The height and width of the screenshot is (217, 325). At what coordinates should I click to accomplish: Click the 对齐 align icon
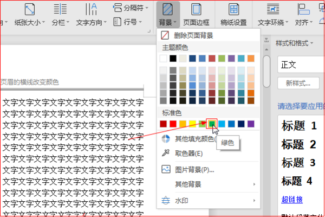303,9
